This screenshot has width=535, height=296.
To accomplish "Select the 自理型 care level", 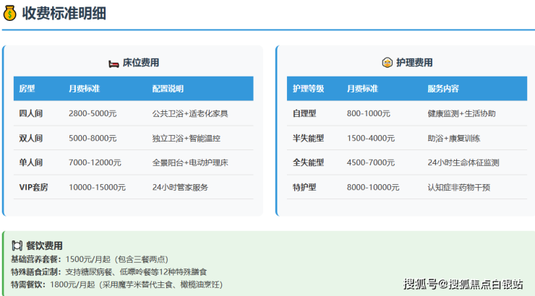I will click(x=304, y=113).
